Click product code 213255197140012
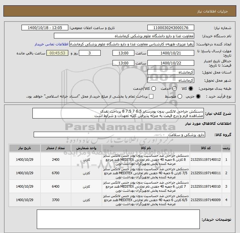 (206, 160)
